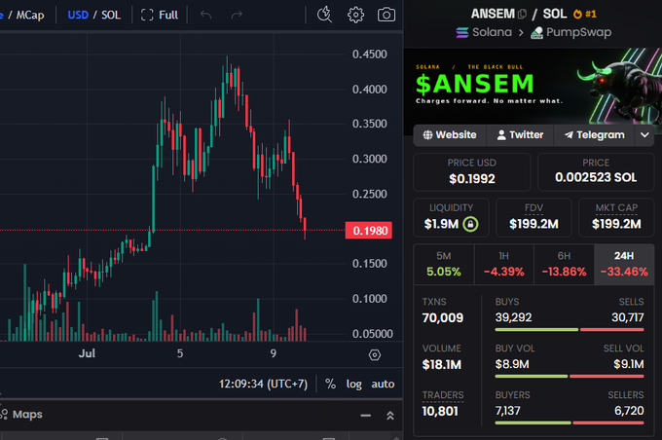Minimize the bottom panel with dash icon
This screenshot has height=440, width=662.
pyautogui.click(x=366, y=416)
